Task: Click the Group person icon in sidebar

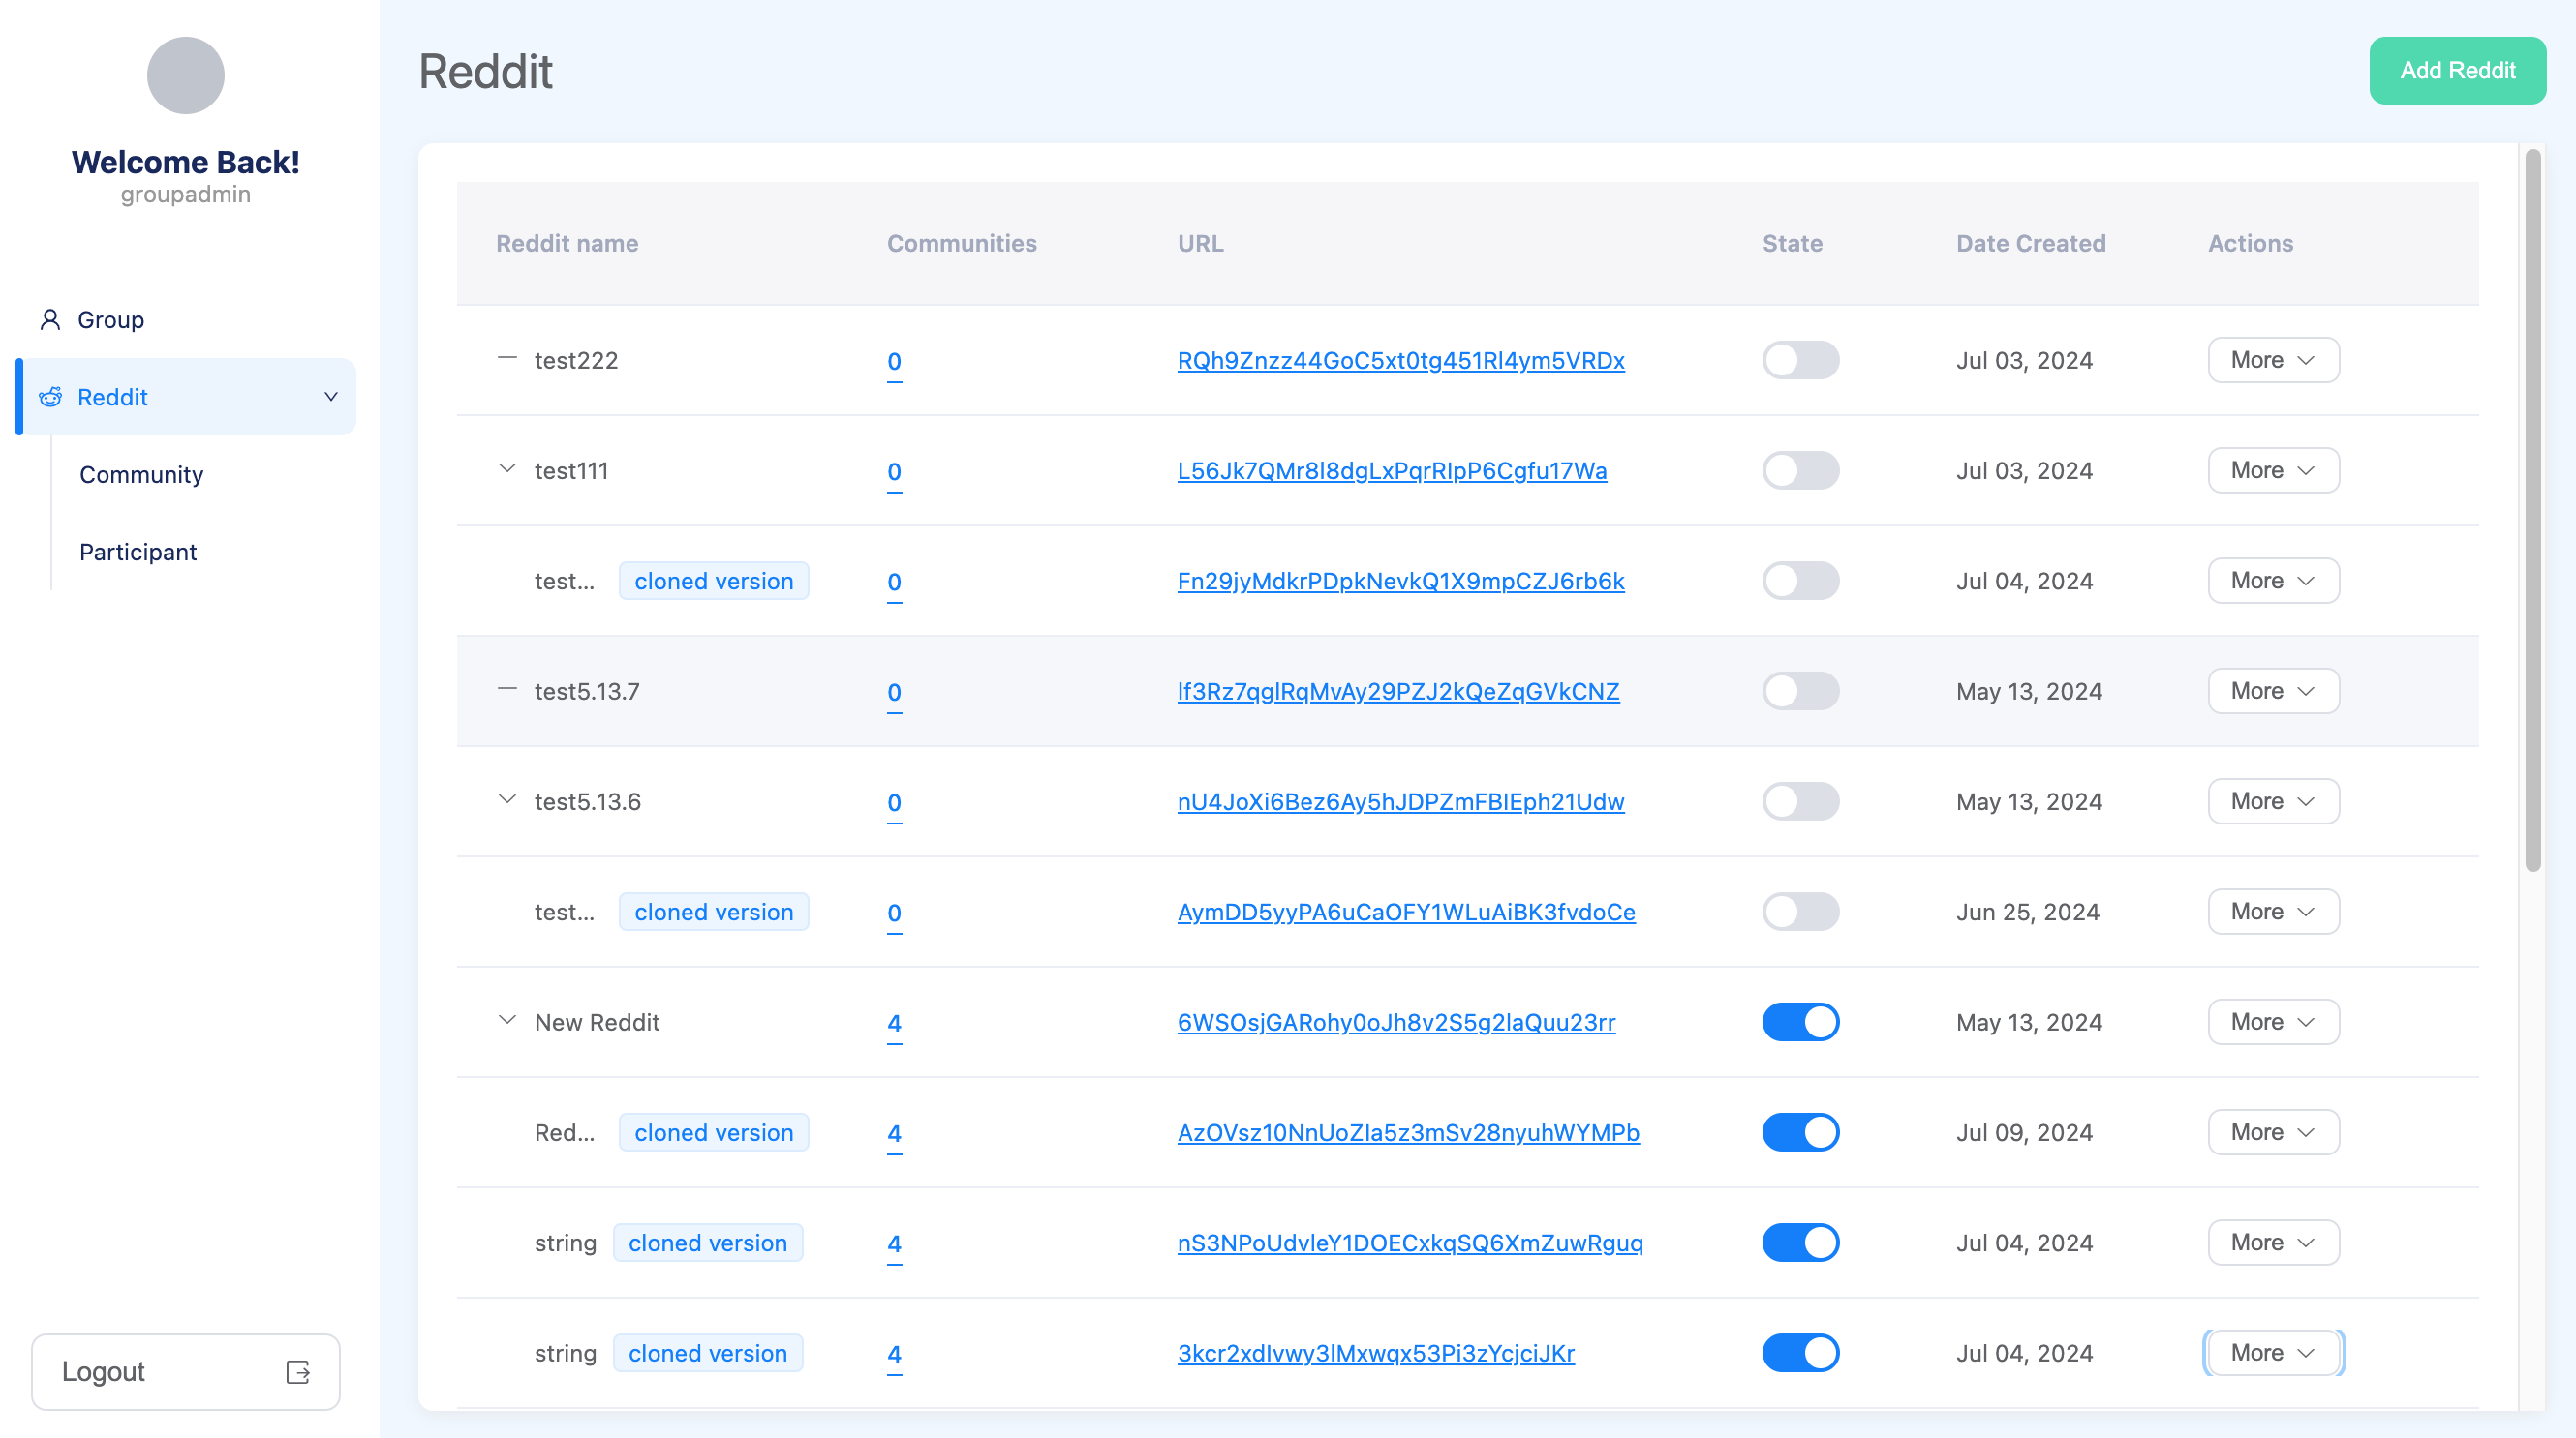Action: pyautogui.click(x=50, y=319)
